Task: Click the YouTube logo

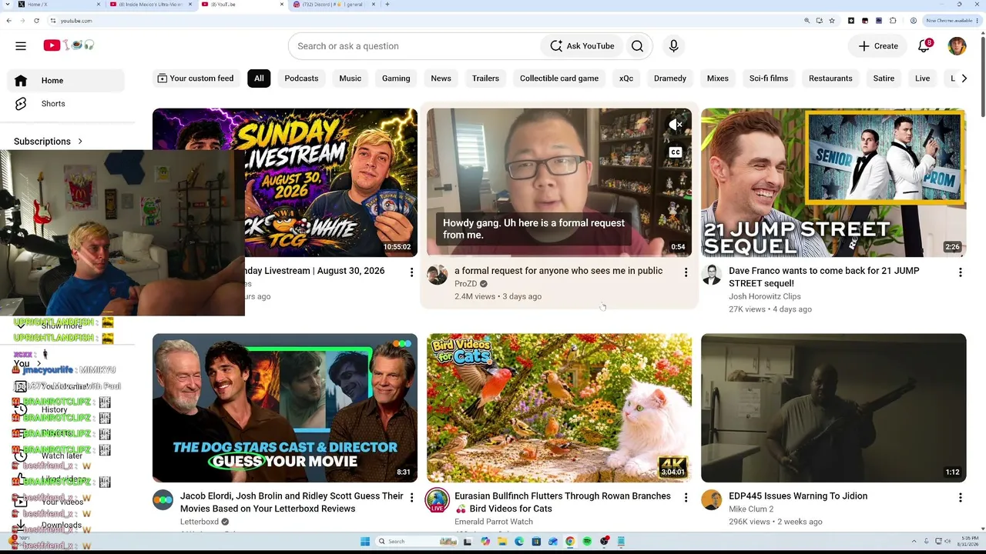Action: tap(69, 46)
